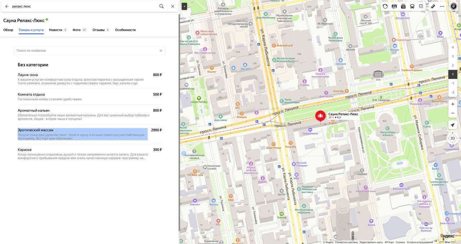Image resolution: width=461 pixels, height=244 pixels.
Task: Zoom in with the plus button
Action: [x=453, y=104]
